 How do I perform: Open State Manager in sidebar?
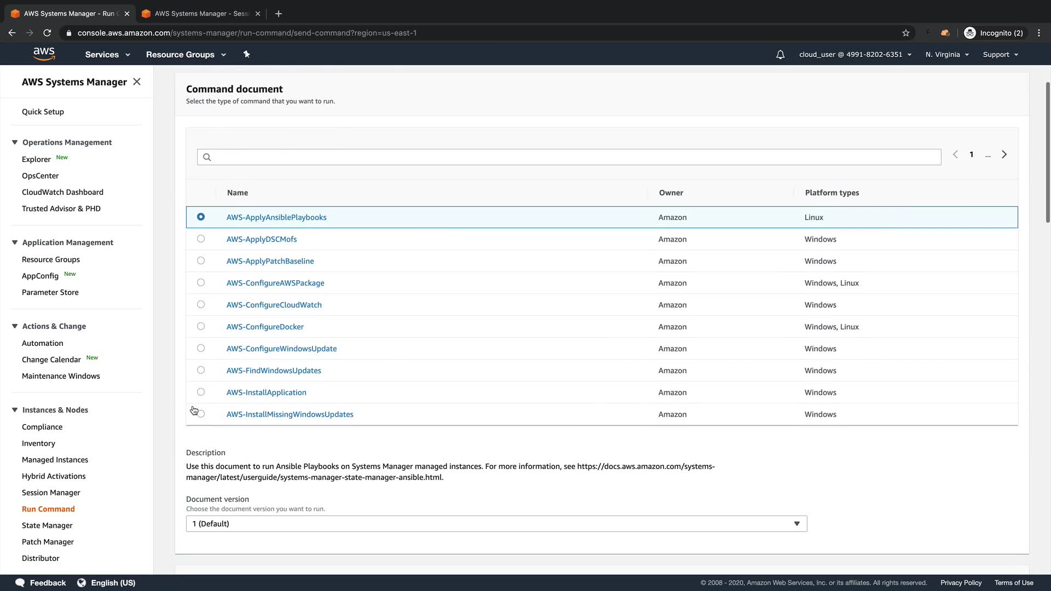[x=47, y=525]
